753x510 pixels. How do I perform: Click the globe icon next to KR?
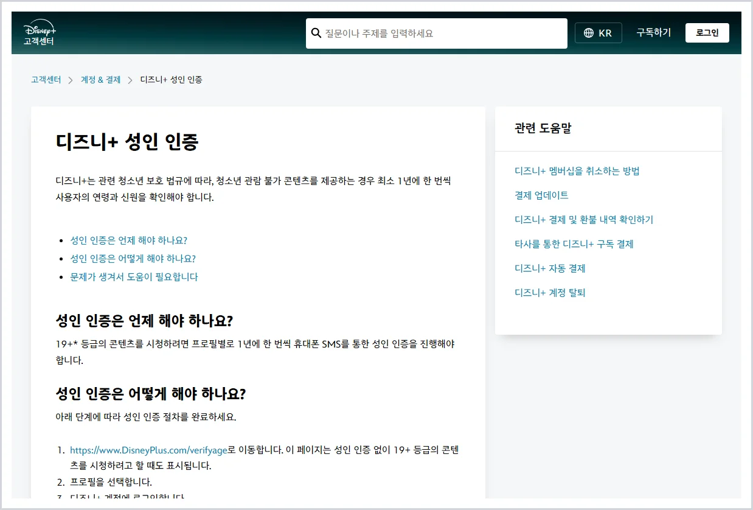click(588, 33)
